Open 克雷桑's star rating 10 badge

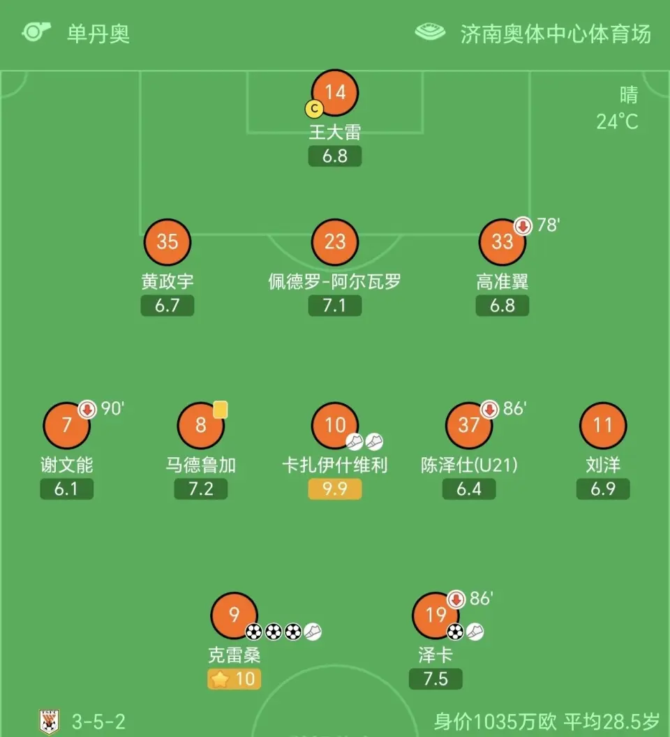pyautogui.click(x=234, y=678)
